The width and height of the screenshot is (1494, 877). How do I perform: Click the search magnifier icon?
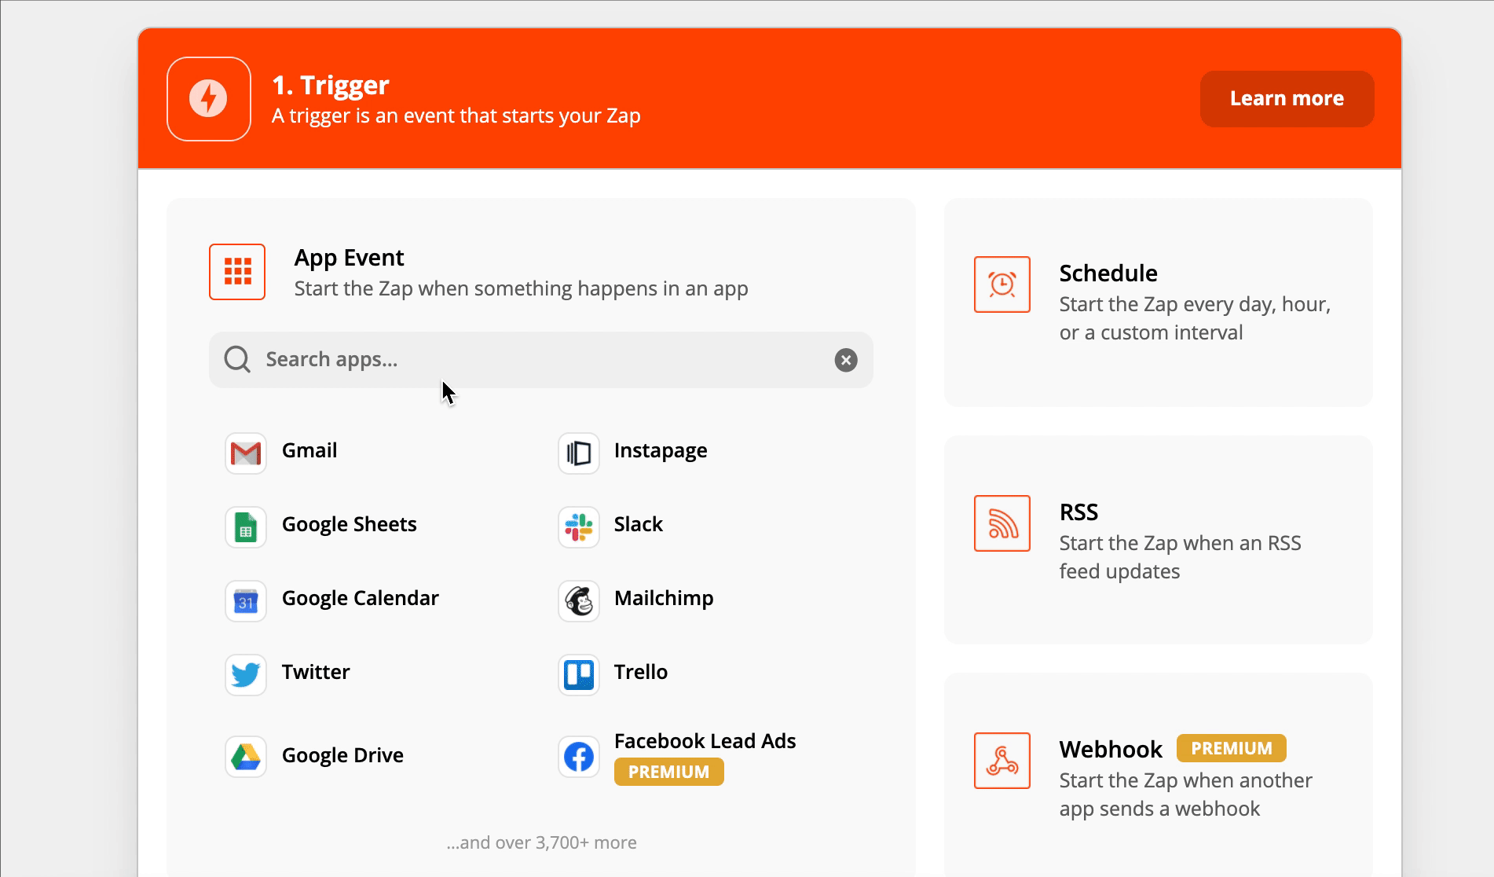click(237, 359)
